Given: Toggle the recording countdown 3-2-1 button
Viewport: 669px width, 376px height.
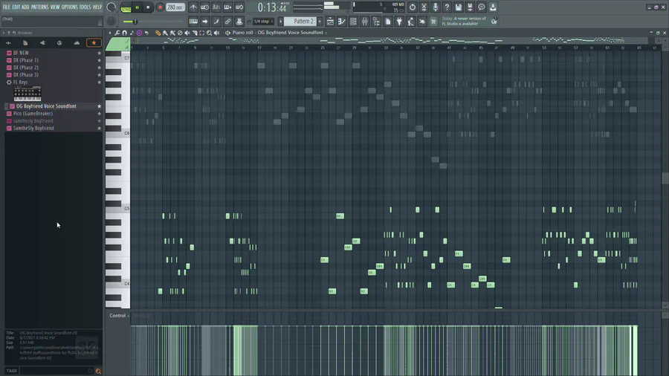Looking at the screenshot, I should (216, 7).
